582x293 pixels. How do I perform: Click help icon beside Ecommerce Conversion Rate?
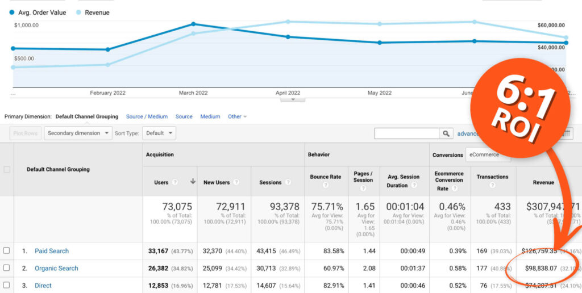point(454,189)
